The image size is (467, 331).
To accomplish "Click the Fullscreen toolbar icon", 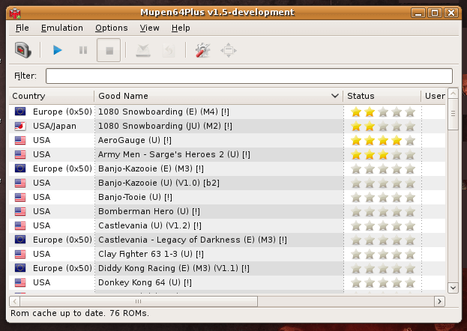I will [x=228, y=51].
